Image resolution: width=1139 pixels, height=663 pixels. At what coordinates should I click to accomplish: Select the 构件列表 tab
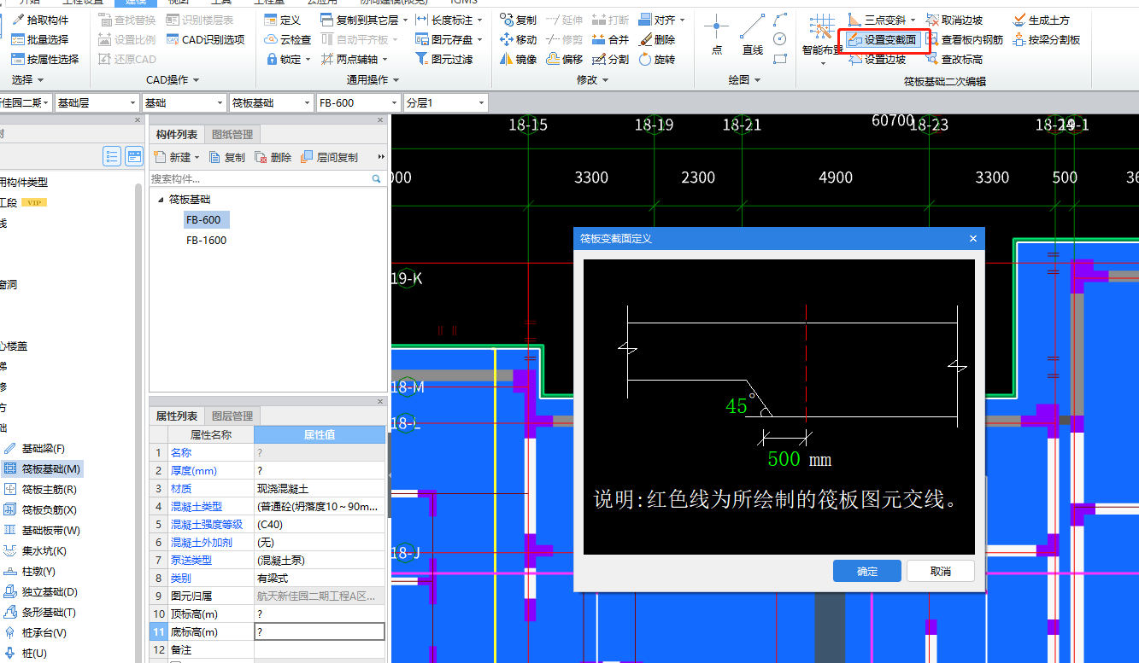(177, 135)
